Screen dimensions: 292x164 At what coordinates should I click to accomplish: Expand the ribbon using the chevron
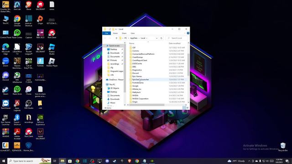(x=185, y=33)
